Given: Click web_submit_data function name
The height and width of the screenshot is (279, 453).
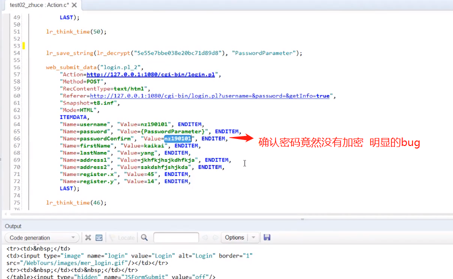Looking at the screenshot, I should click(x=71, y=67).
